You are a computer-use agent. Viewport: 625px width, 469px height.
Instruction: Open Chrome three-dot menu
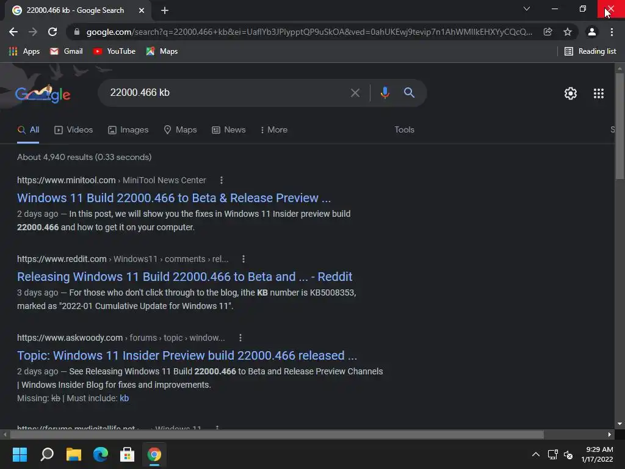pyautogui.click(x=612, y=32)
